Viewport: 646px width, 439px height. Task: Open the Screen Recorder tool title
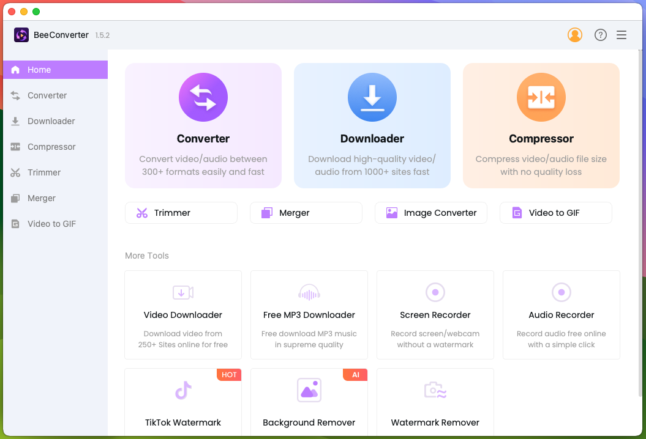pos(435,315)
